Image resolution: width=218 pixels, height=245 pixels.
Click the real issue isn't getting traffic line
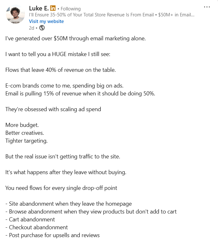pyautogui.click(x=63, y=157)
